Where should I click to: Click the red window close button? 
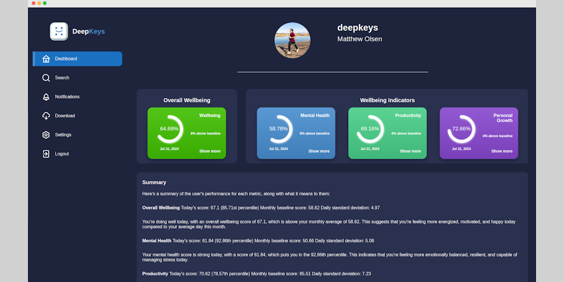coord(34,3)
